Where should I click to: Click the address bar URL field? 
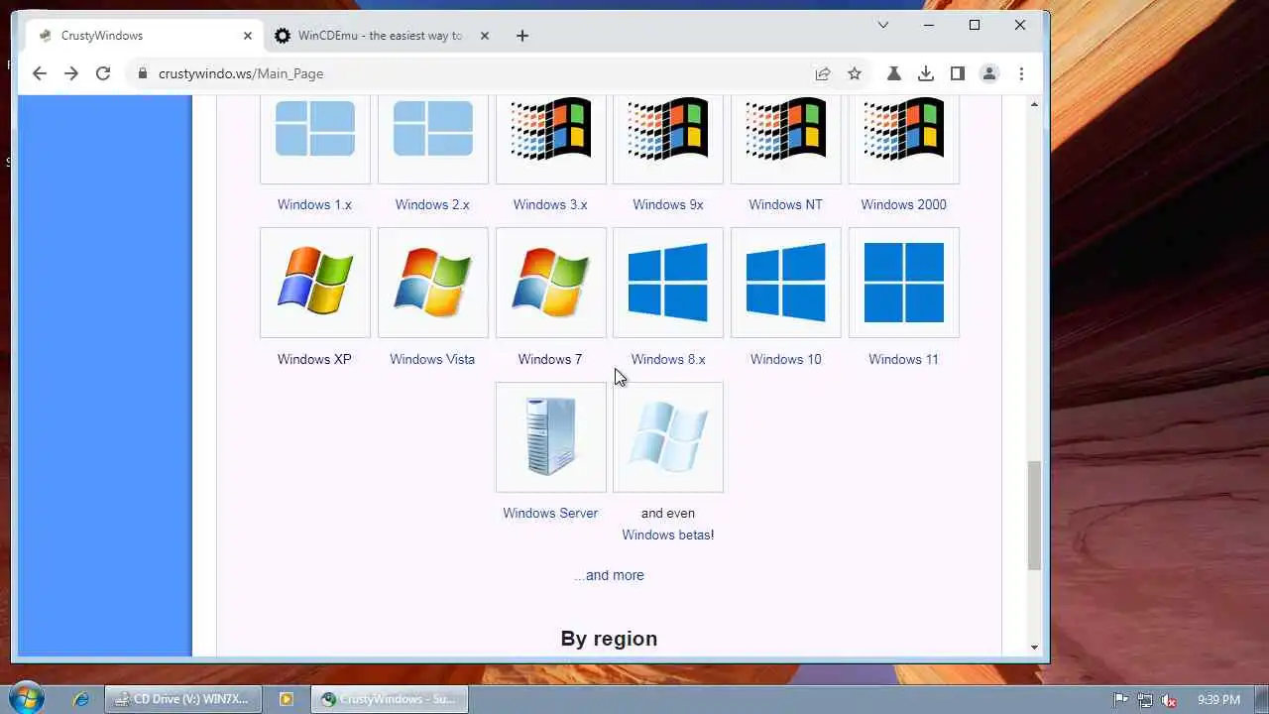[476, 73]
